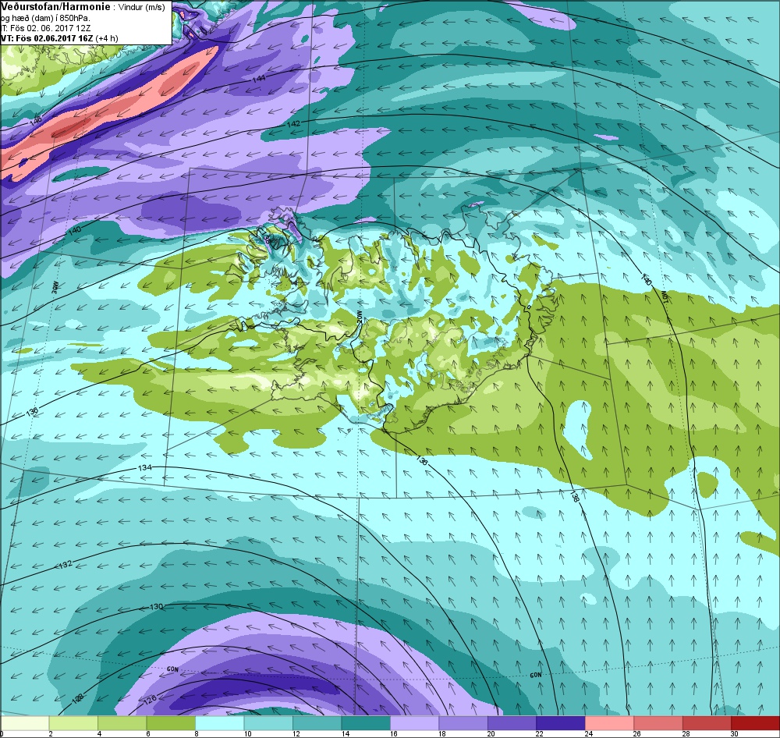Click the 130 height contour label
780x738 pixels.
[x=156, y=607]
